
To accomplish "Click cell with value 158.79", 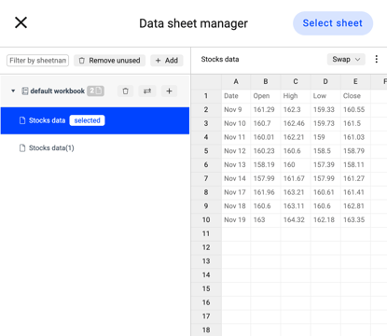I will point(355,151).
